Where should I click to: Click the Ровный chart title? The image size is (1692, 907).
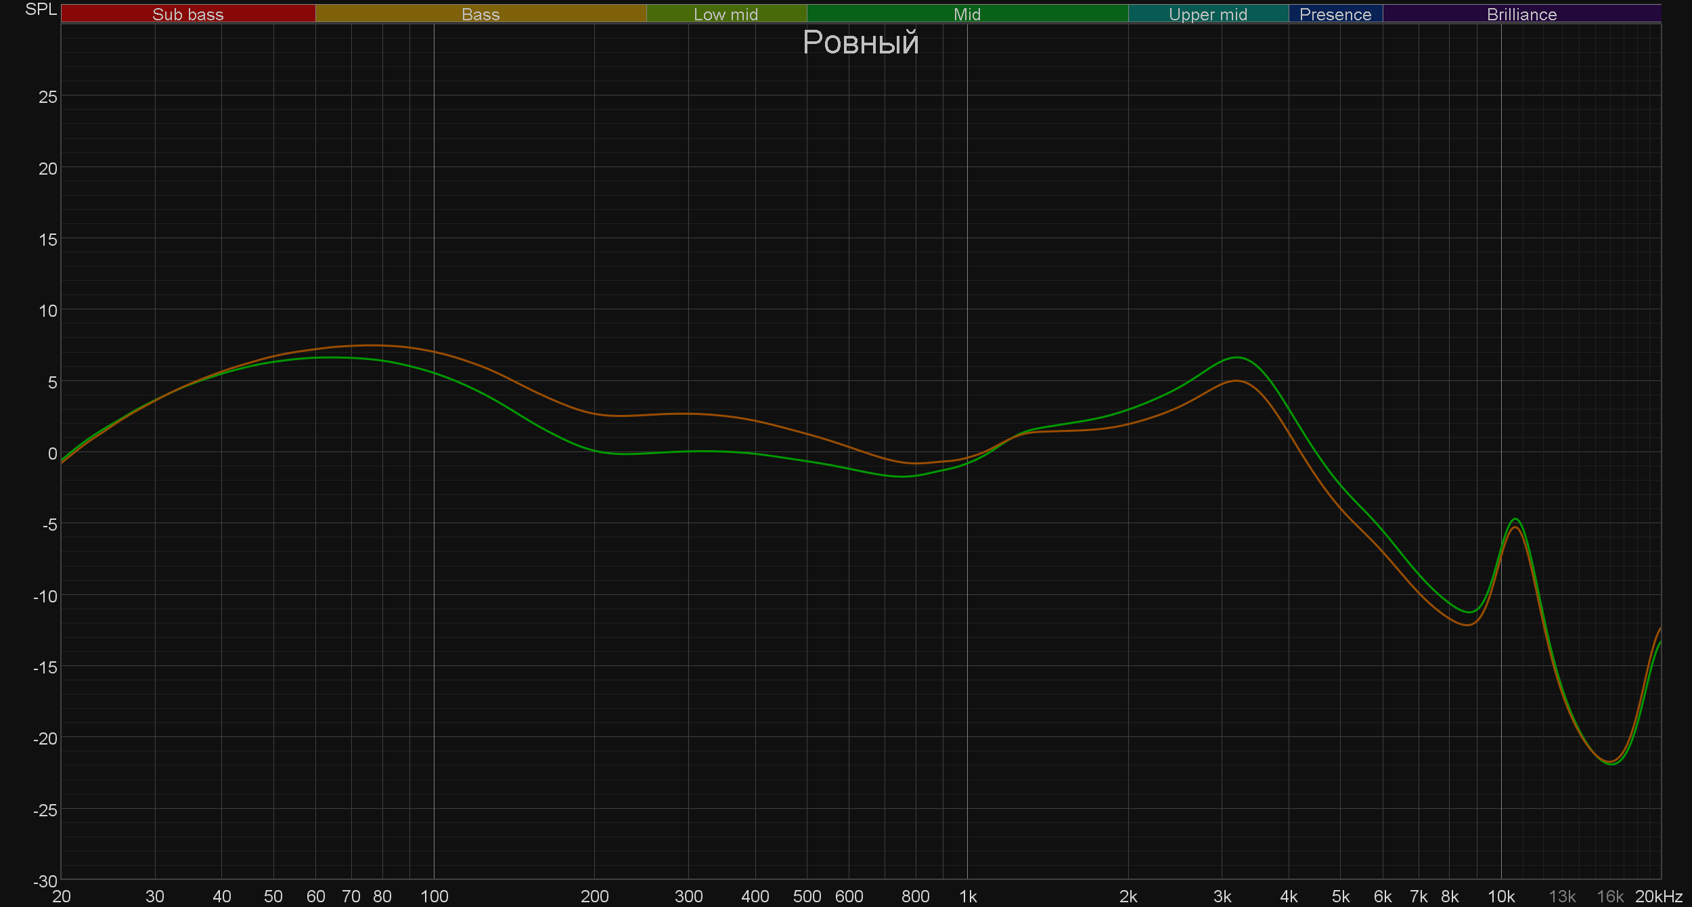coord(860,43)
